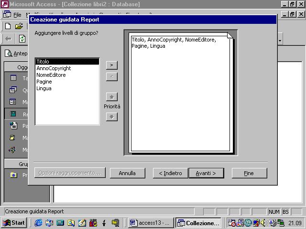Click the magnifier search quick launch icon
The width and height of the screenshot is (306, 229).
pos(71,223)
